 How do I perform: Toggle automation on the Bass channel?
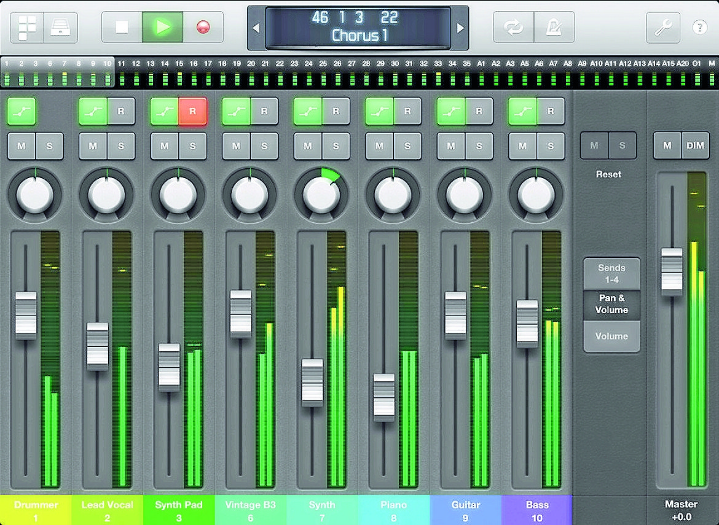pos(523,111)
